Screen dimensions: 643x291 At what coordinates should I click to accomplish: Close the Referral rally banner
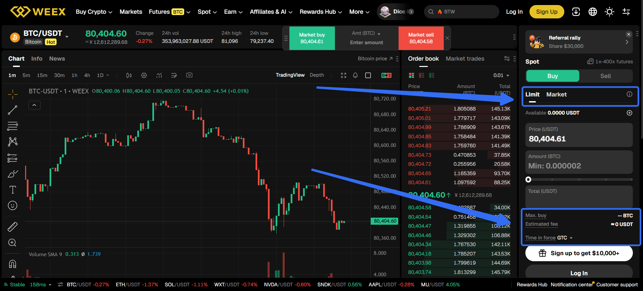[629, 34]
